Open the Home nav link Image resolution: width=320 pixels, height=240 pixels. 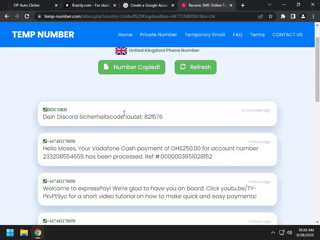click(x=125, y=35)
